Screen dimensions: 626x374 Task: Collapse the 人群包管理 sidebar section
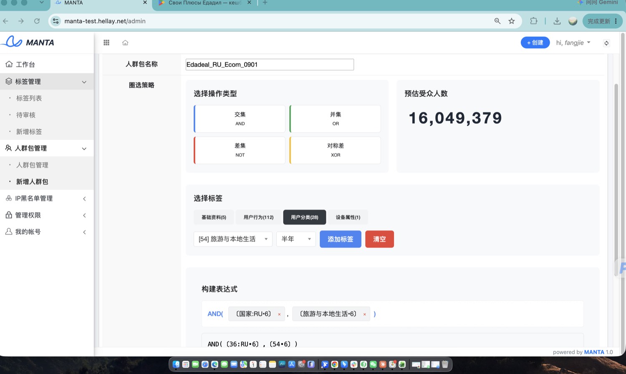point(47,148)
